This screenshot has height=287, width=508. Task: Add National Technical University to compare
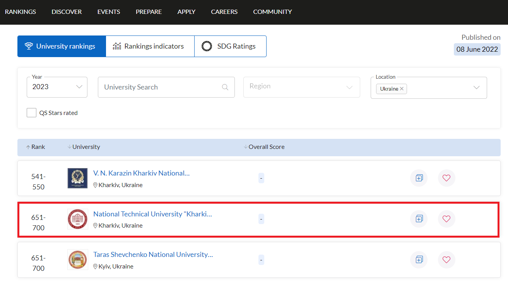point(419,219)
